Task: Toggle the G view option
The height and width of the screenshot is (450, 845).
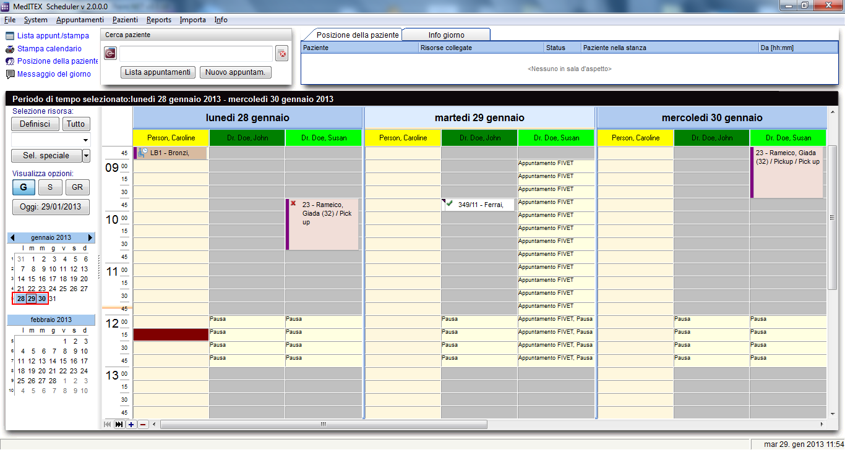Action: (x=24, y=187)
